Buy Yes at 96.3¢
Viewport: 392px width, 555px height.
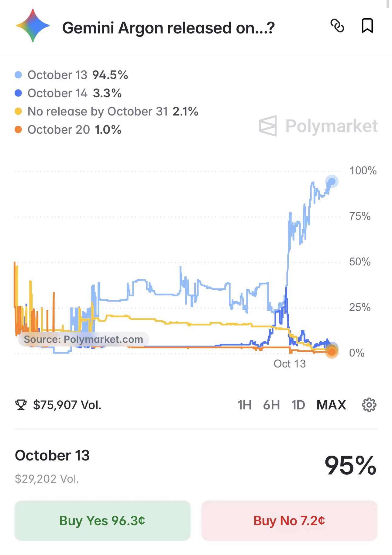(102, 520)
